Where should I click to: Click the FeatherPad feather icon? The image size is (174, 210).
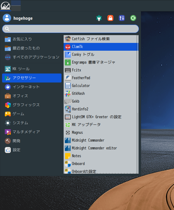coord(68,78)
